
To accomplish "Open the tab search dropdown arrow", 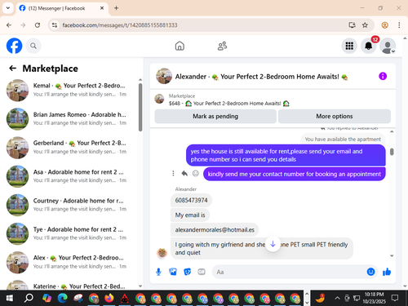I will [x=8, y=8].
